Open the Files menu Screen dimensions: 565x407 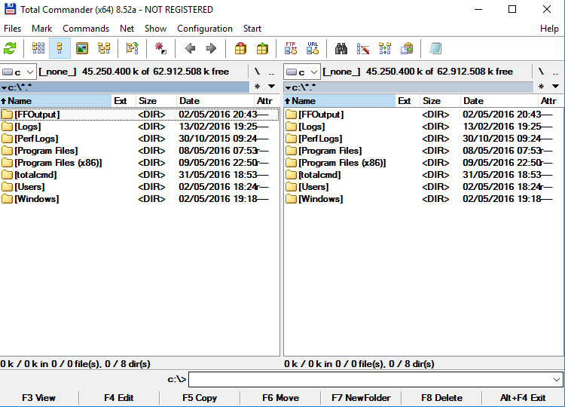[x=12, y=29]
